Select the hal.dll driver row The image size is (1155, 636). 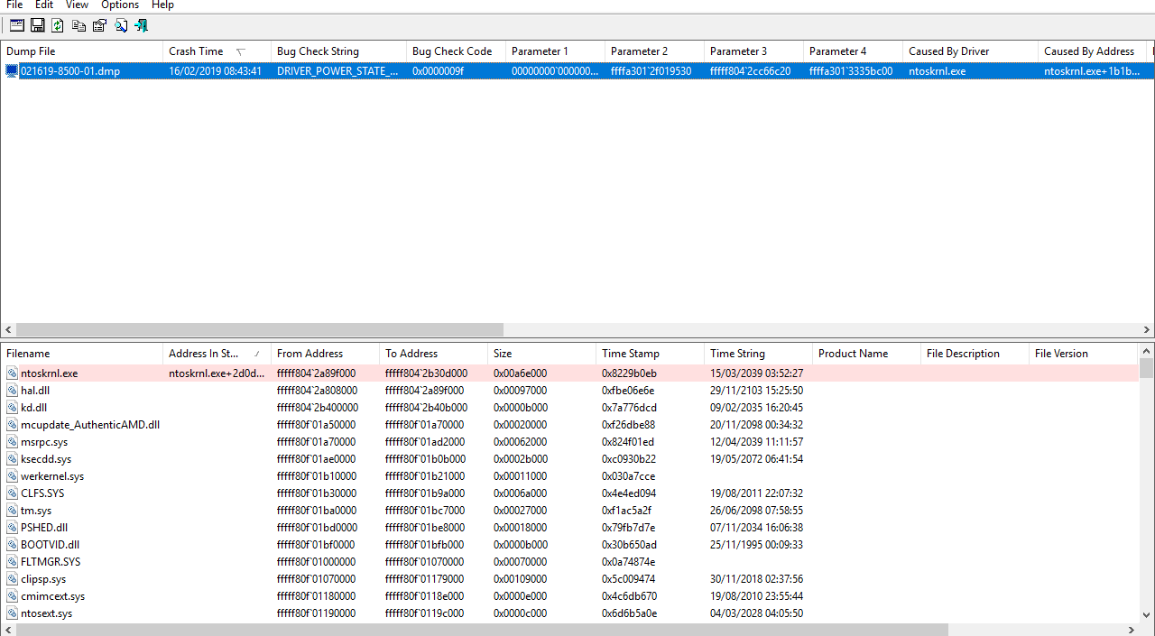pos(35,391)
